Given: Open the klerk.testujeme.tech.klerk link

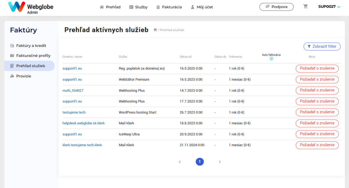Looking at the screenshot, I should click(82, 145).
